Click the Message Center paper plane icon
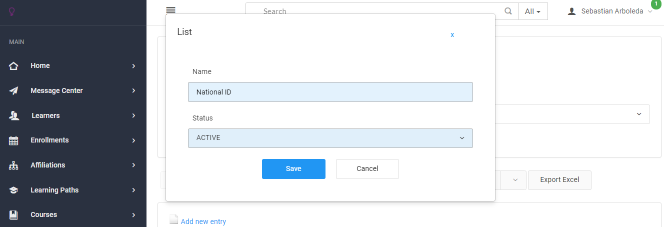This screenshot has height=227, width=664. point(14,91)
